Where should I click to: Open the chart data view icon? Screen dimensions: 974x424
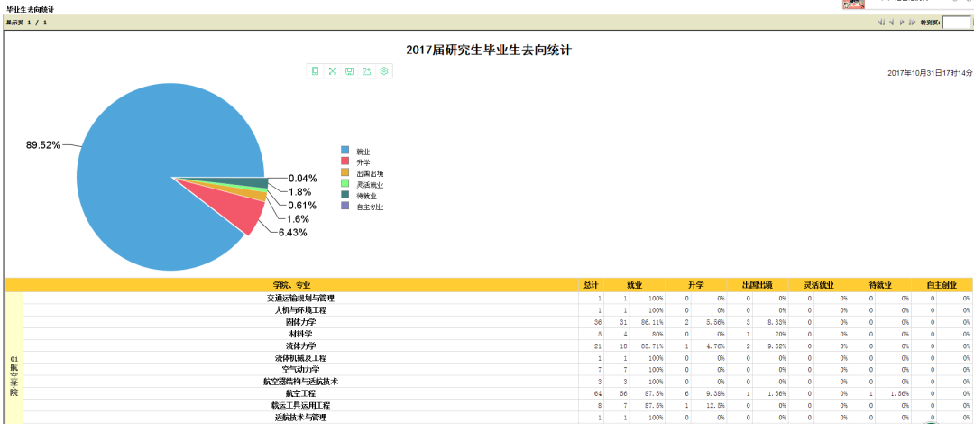click(x=315, y=71)
